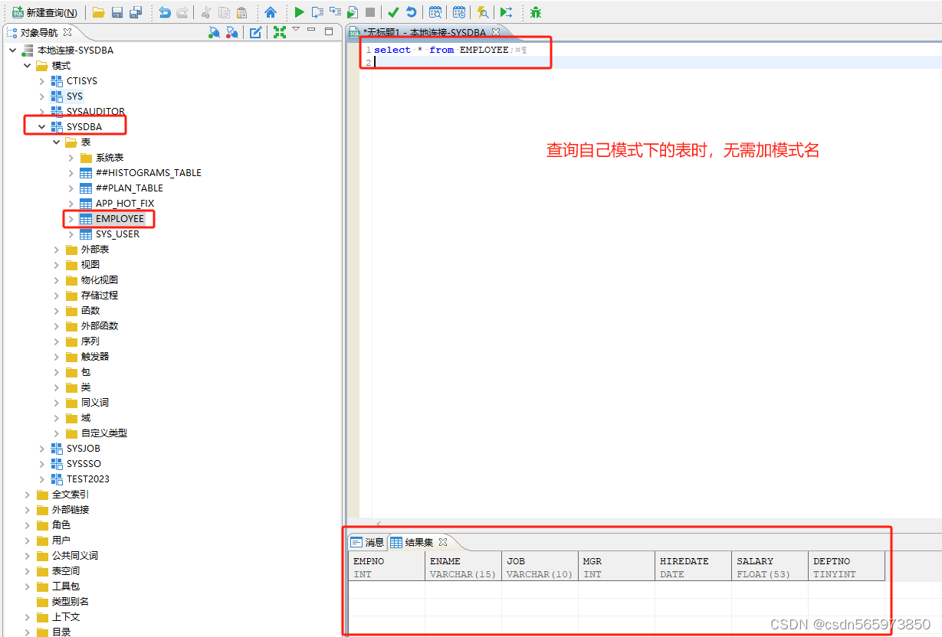Expand the 视图 folder under SYSDBA
The width and height of the screenshot is (942, 637).
click(x=57, y=264)
